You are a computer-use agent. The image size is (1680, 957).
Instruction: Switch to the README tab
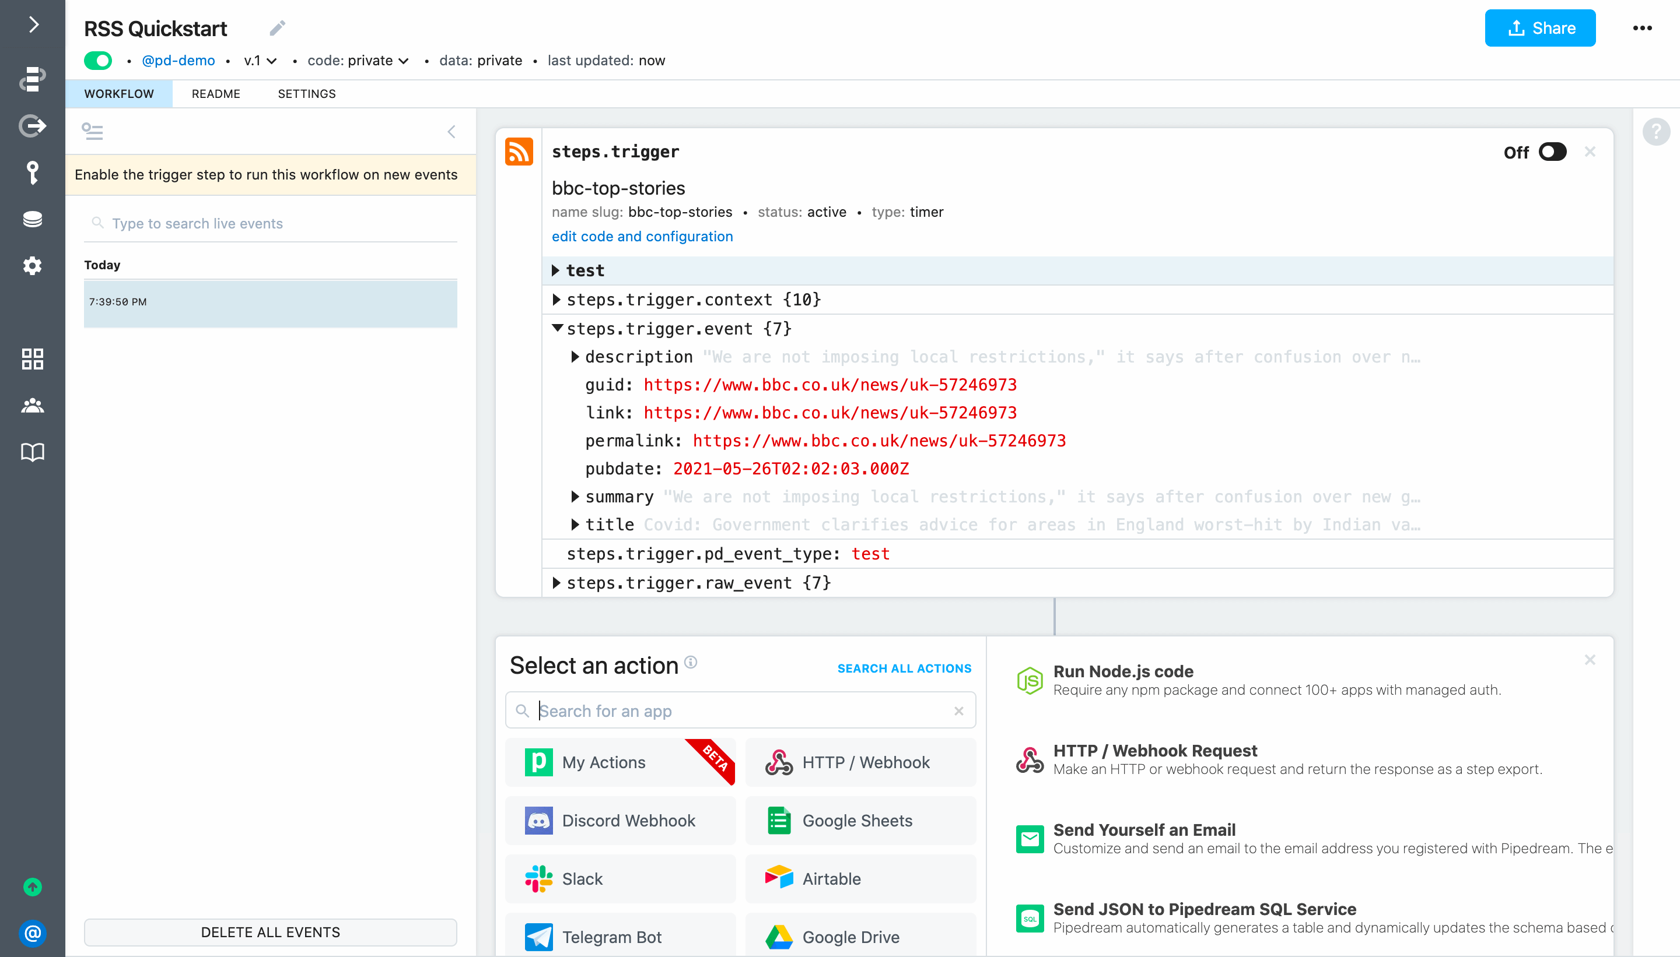coord(216,93)
